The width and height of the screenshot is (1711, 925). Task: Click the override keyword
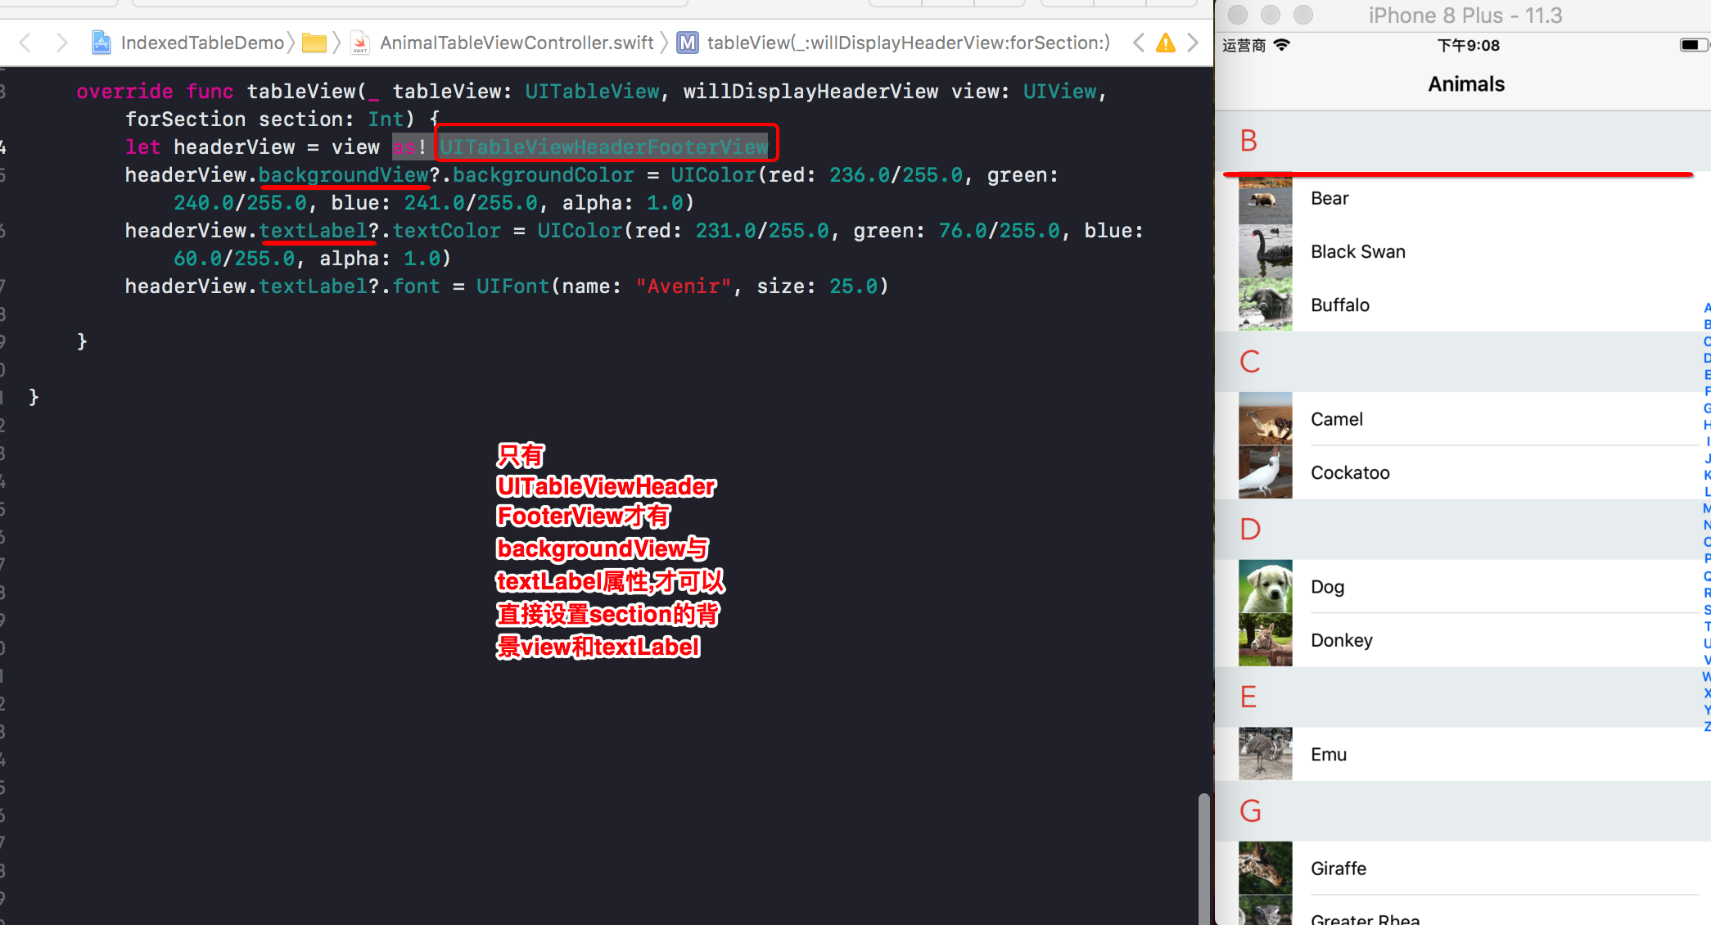coord(124,92)
